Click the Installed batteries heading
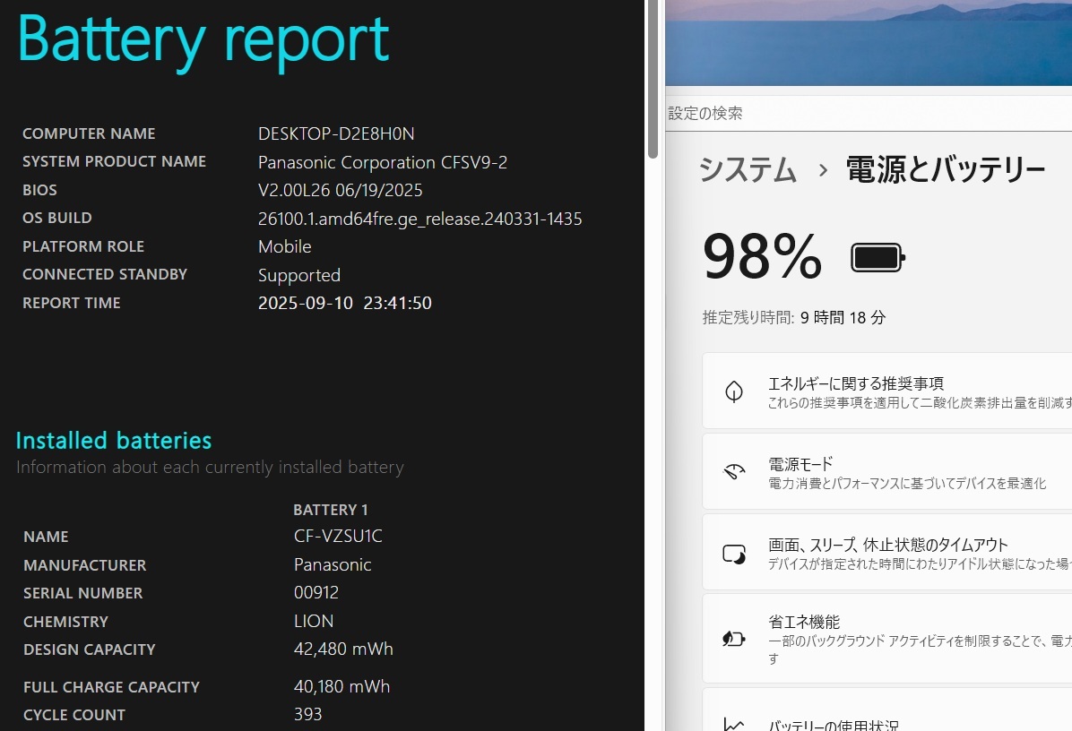The width and height of the screenshot is (1072, 731). click(114, 441)
